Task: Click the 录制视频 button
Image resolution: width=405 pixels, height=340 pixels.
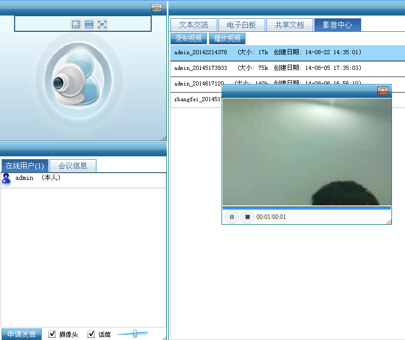Action: (x=189, y=39)
